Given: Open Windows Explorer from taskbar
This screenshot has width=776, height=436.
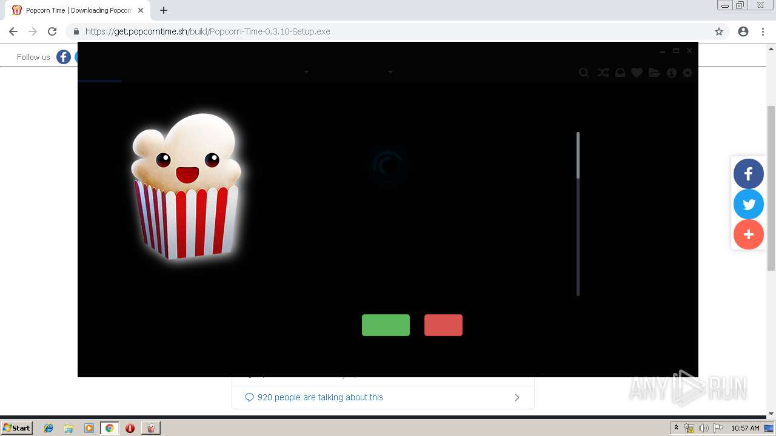Looking at the screenshot, I should (69, 428).
